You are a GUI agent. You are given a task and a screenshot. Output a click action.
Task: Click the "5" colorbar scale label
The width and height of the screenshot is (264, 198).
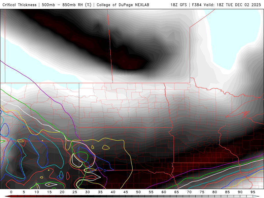tap(24, 192)
